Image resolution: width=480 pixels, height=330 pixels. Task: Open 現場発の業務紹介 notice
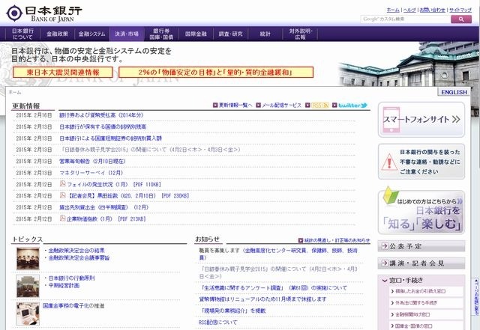(x=233, y=311)
